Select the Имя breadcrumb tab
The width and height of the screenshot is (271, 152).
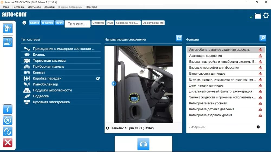click(110, 23)
